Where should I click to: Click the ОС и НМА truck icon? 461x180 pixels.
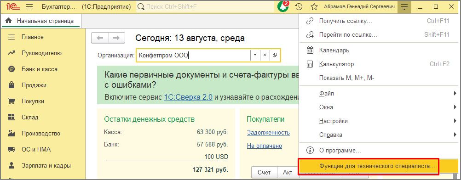11,149
